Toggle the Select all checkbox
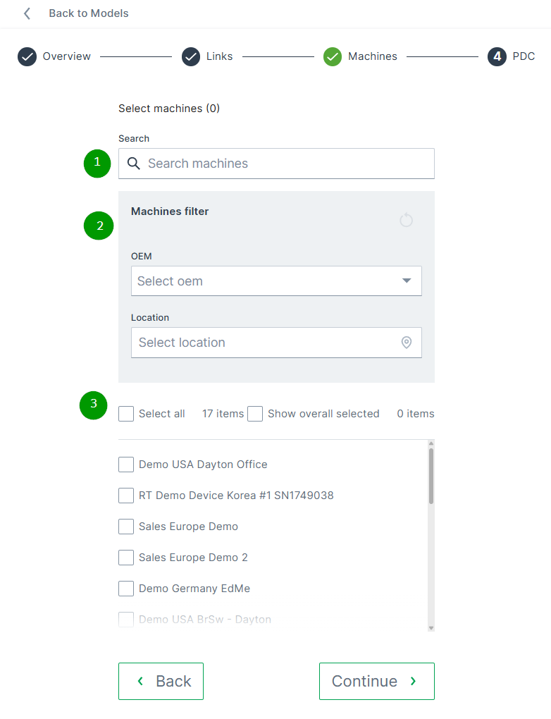 pyautogui.click(x=126, y=414)
